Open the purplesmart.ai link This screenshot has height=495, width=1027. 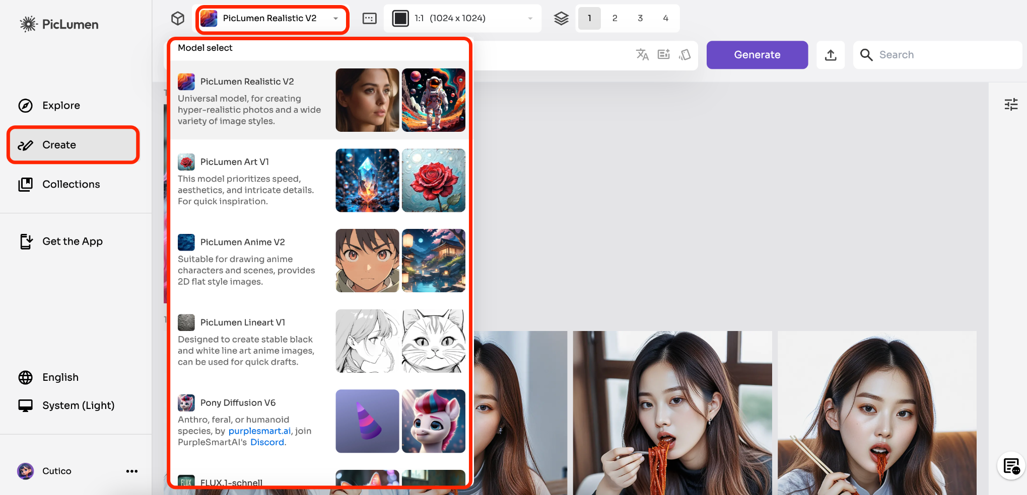pyautogui.click(x=259, y=431)
